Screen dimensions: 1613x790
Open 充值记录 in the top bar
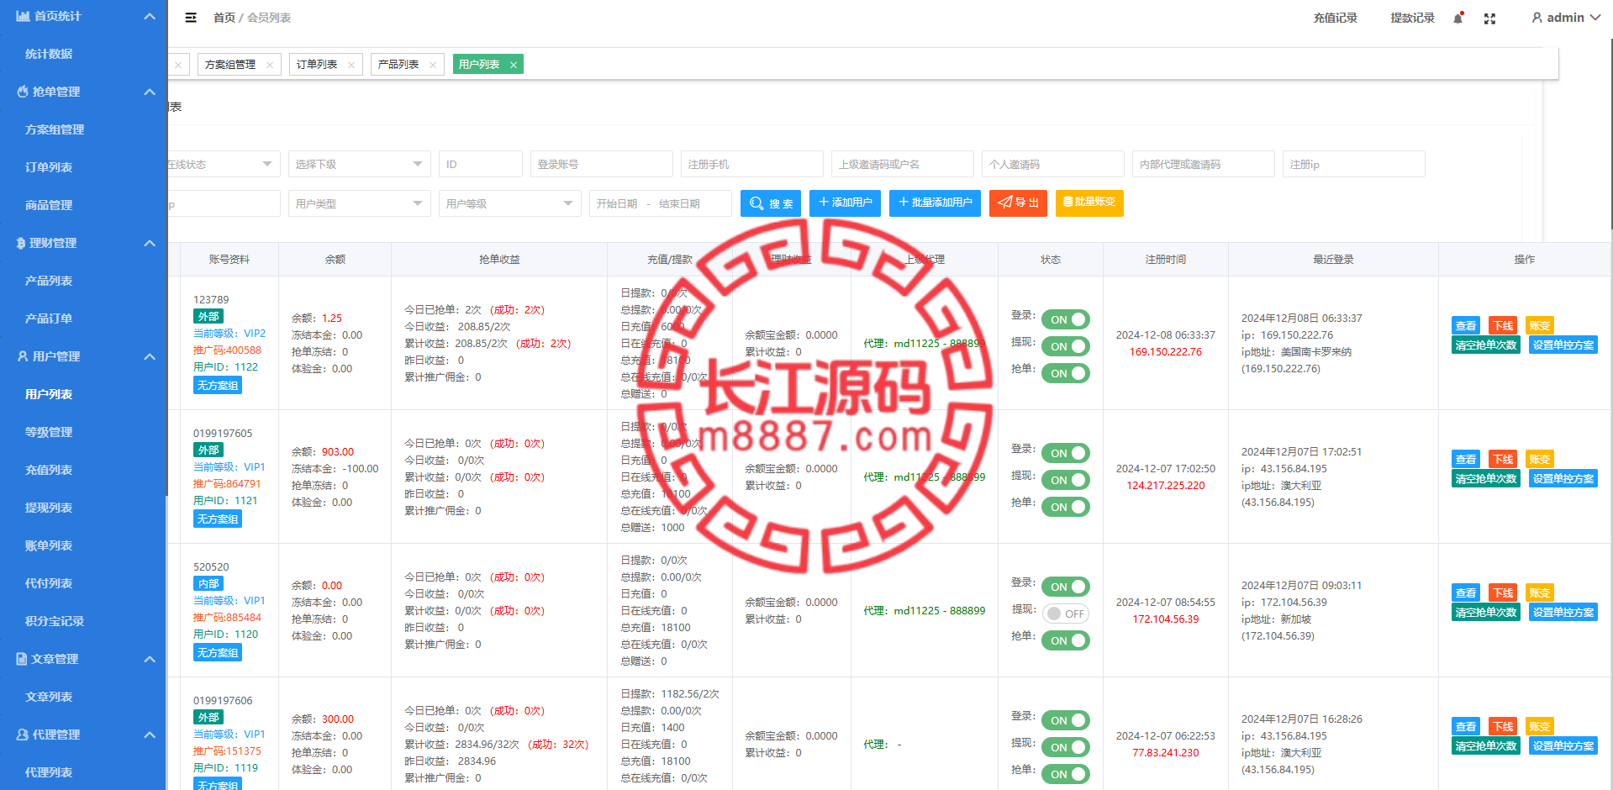1336,18
